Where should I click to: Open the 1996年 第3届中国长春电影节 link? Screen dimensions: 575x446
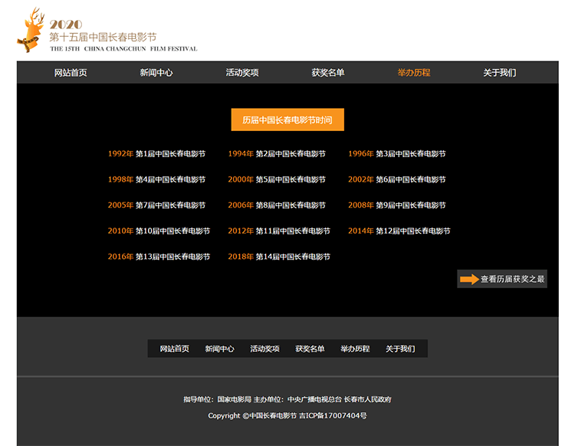pos(397,153)
